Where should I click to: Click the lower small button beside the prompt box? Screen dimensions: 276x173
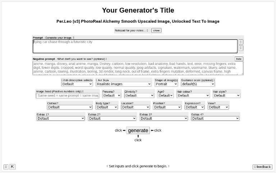[x=241, y=48]
